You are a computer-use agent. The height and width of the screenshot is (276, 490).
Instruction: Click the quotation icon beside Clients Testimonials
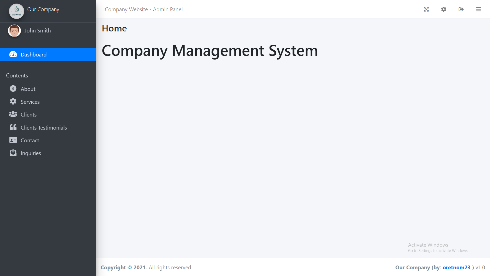pyautogui.click(x=13, y=127)
